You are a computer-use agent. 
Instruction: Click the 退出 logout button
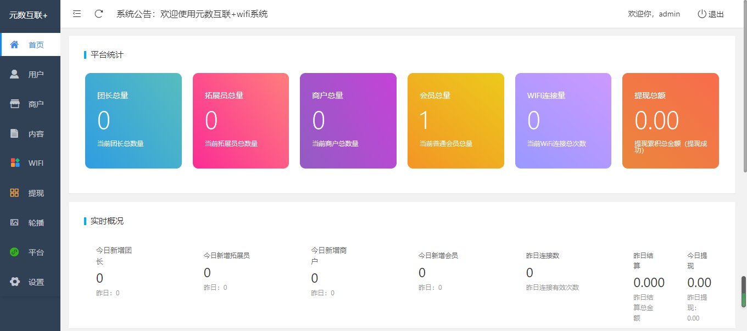(x=710, y=14)
